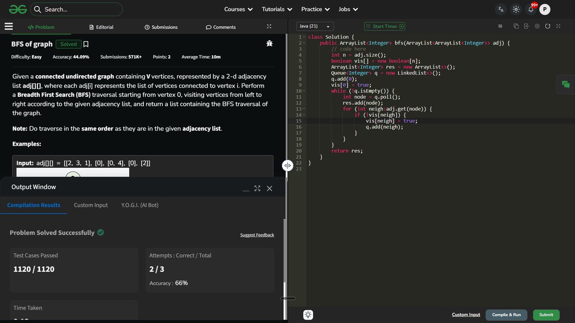
Task: Click the "Average Time: 10m" label
Action: coord(201,57)
